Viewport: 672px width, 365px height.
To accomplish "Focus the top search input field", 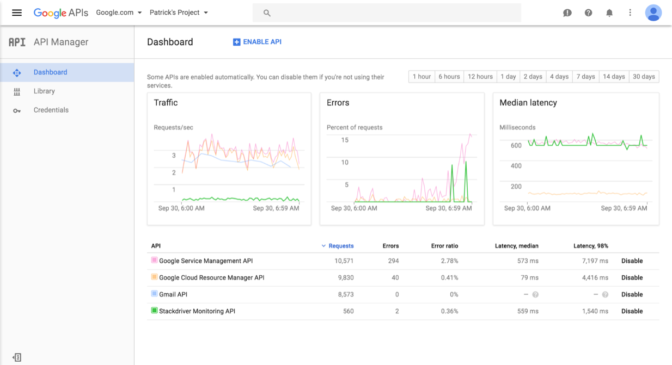I will pyautogui.click(x=387, y=13).
